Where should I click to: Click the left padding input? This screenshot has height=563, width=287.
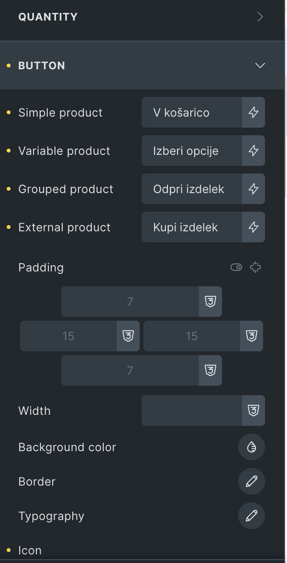pos(68,336)
